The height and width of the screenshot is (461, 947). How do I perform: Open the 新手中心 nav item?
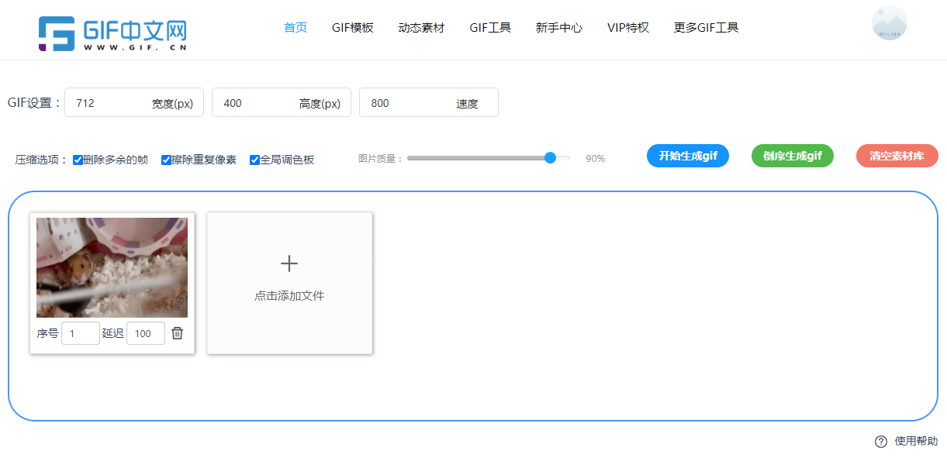559,28
